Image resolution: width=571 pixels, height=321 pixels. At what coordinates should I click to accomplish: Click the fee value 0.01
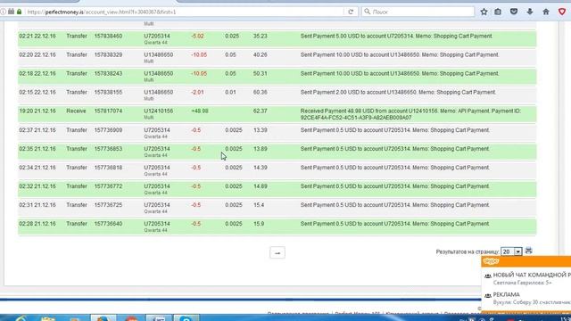click(x=230, y=93)
